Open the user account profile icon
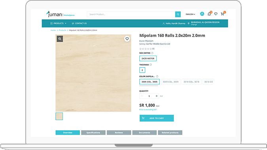The height and width of the screenshot is (150, 267). 202,14
